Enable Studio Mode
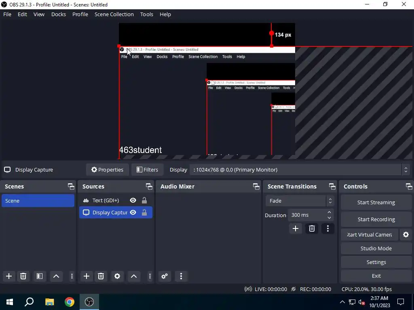This screenshot has width=414, height=310. coord(376,248)
